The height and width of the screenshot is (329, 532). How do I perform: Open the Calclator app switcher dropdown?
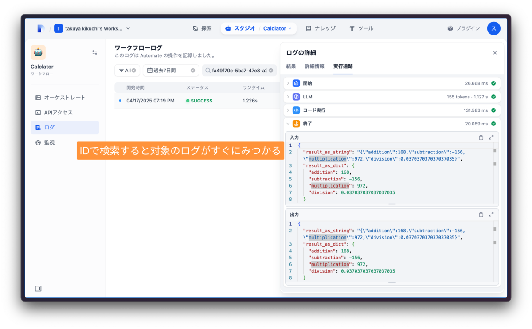click(x=278, y=28)
